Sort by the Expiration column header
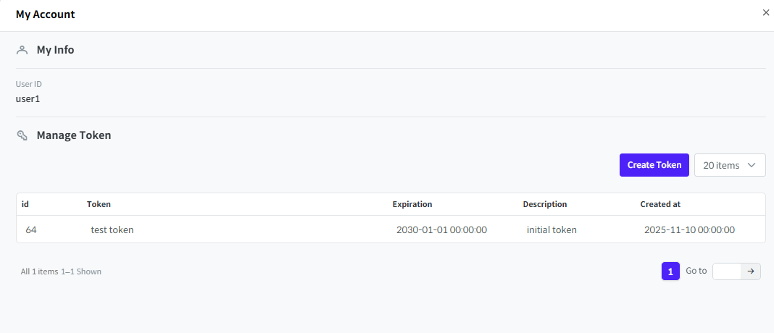 coord(412,204)
